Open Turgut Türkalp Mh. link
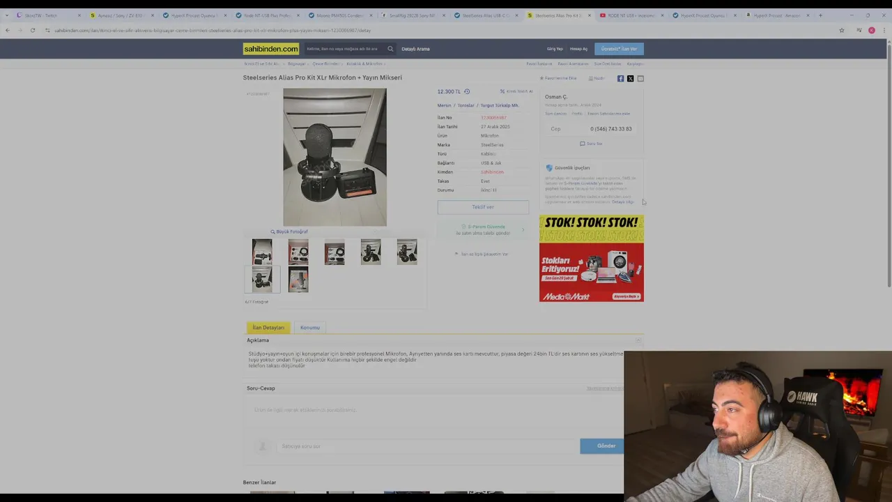 500,105
